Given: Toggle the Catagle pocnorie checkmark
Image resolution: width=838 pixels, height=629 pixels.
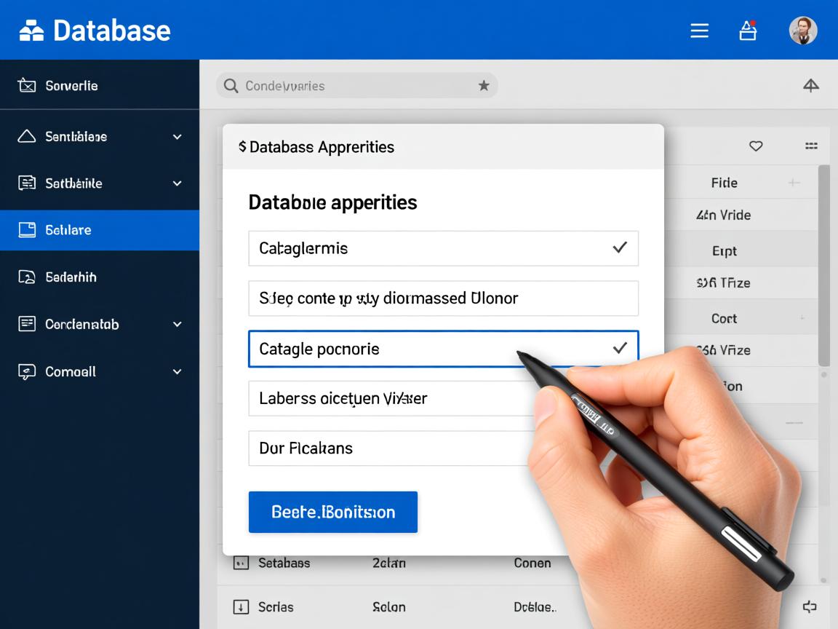Looking at the screenshot, I should click(x=619, y=349).
